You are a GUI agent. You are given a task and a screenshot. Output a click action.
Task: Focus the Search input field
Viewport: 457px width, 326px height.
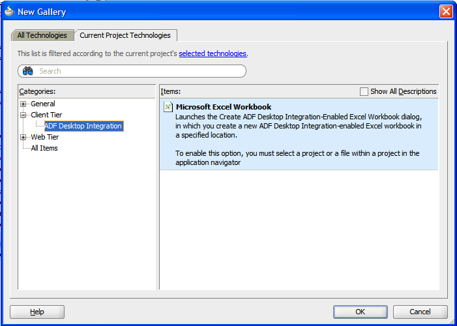coord(140,71)
